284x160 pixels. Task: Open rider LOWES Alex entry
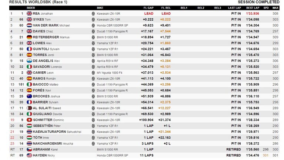(x=42, y=43)
